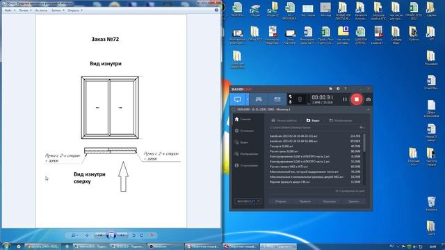Select the first bandicam 2023-02-24 avi file

(x=315, y=136)
